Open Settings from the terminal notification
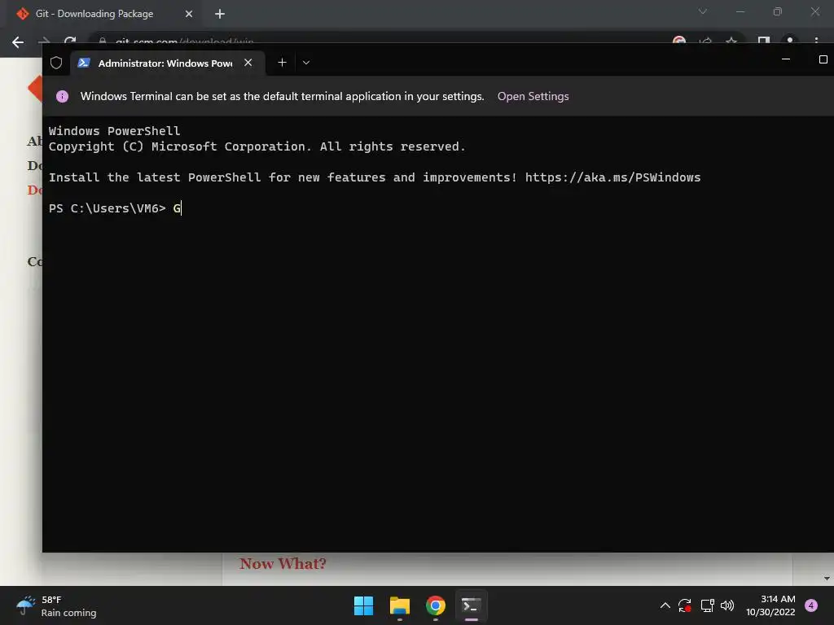 pyautogui.click(x=533, y=96)
